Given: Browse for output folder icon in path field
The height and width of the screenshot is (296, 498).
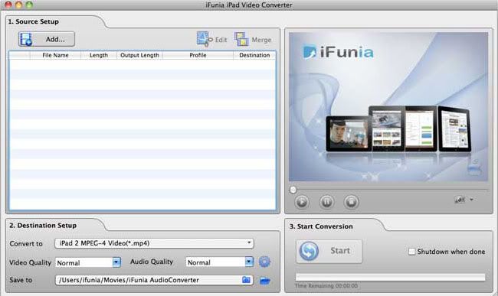Looking at the screenshot, I should (246, 280).
